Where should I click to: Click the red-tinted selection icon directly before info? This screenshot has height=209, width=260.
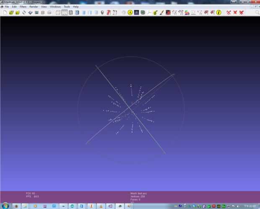point(213,13)
